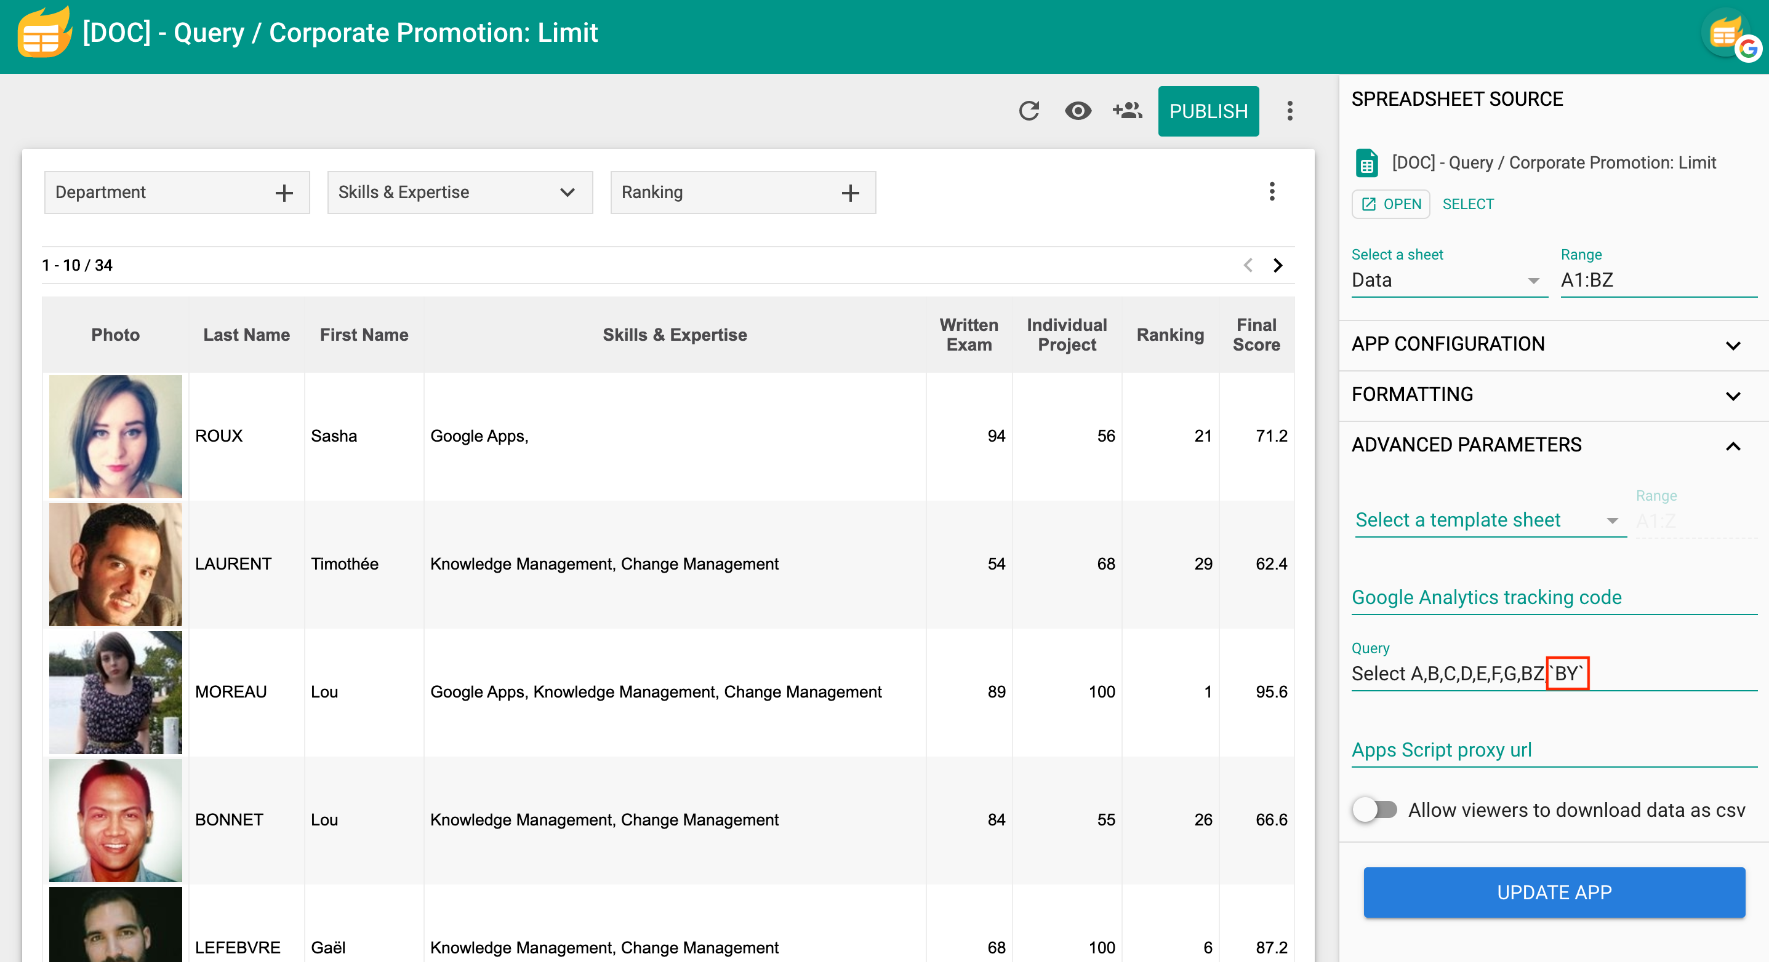Open the Select a sheet dropdown

pyautogui.click(x=1449, y=280)
